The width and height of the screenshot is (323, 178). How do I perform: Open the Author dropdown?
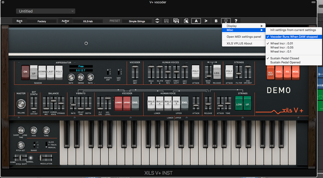click(x=65, y=21)
